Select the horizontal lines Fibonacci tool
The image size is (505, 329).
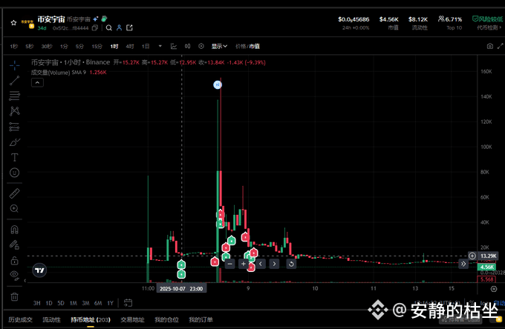click(15, 96)
